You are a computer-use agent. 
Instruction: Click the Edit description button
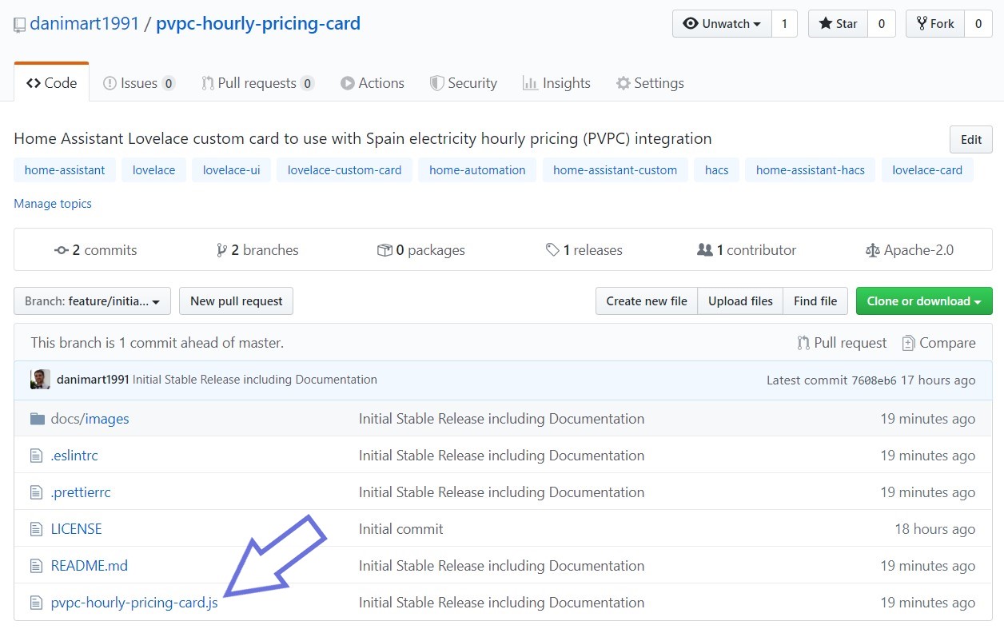(971, 139)
